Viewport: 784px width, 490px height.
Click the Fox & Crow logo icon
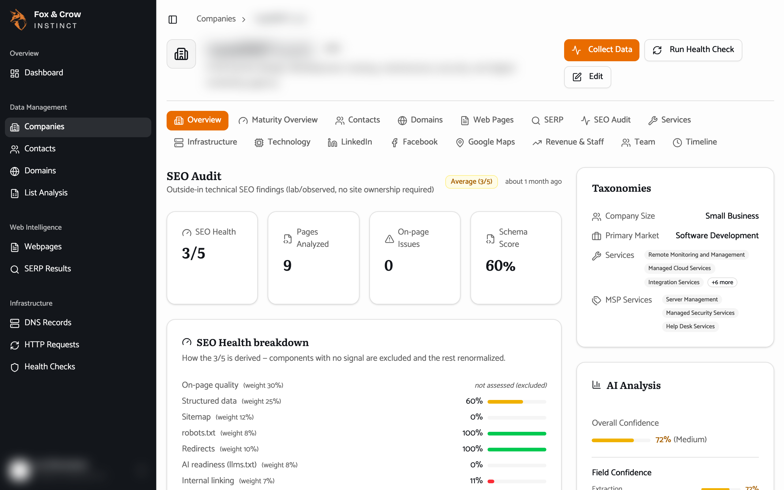coord(18,20)
